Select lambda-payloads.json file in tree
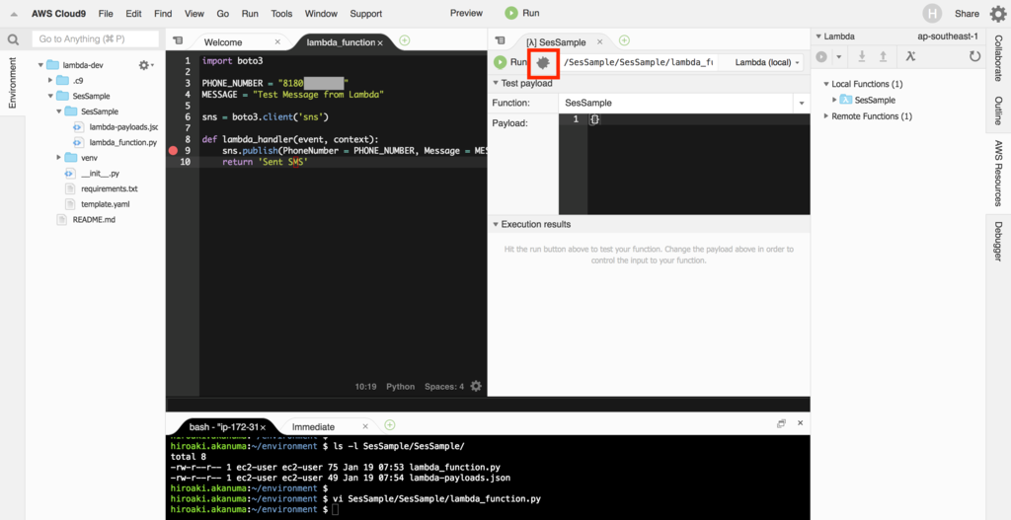Image resolution: width=1011 pixels, height=520 pixels. [x=123, y=127]
